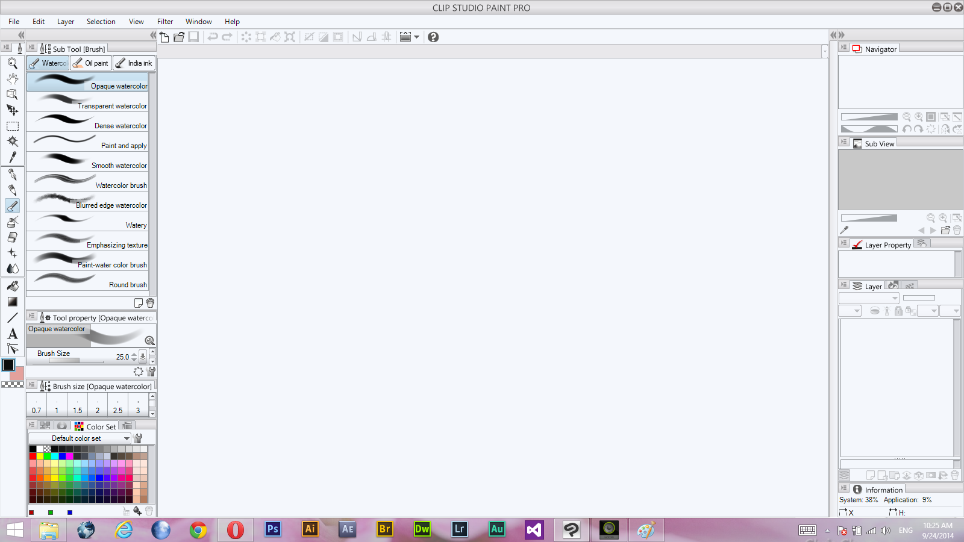Select the Move layer tool
964x542 pixels.
pyautogui.click(x=12, y=110)
